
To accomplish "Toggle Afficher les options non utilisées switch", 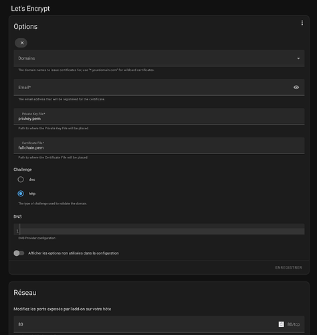I will [x=19, y=253].
